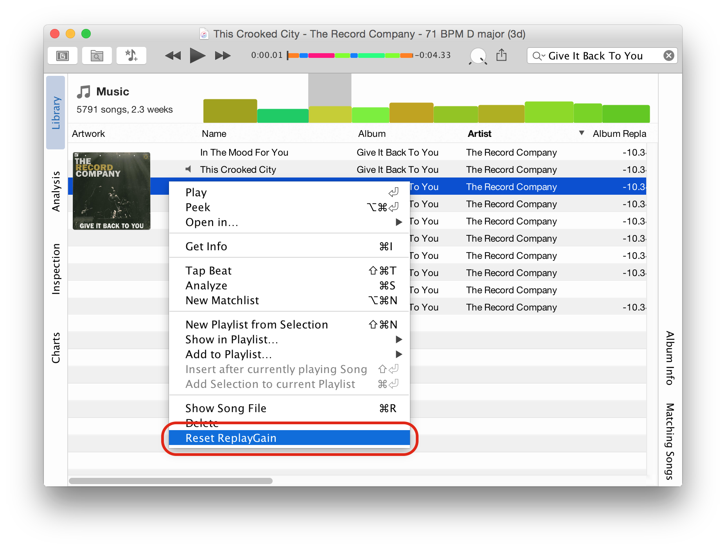Click the add music note button

click(x=131, y=56)
